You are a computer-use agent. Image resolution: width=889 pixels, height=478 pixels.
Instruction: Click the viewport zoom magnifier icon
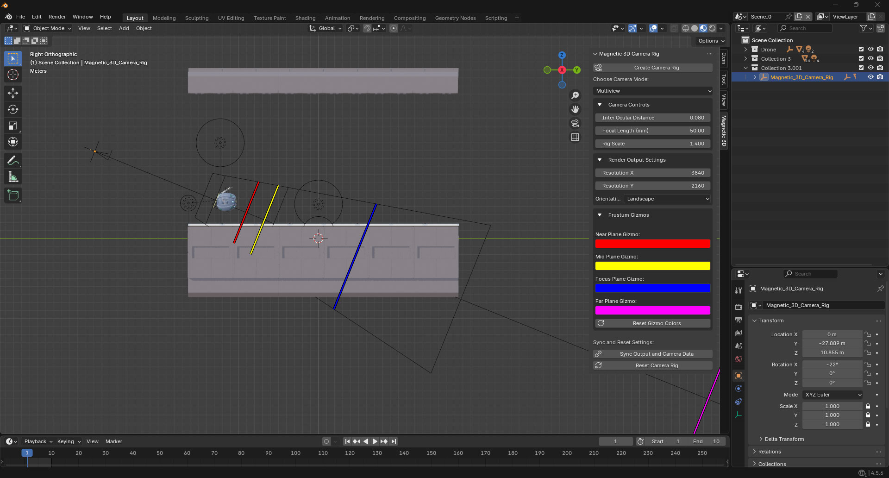(x=575, y=95)
